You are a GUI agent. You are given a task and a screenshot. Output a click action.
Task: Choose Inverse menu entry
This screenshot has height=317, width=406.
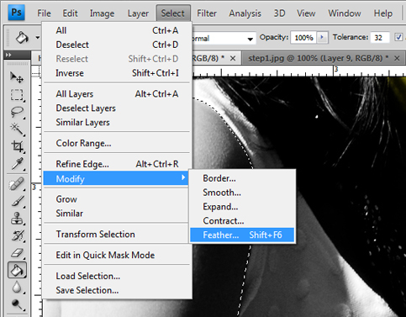coord(117,73)
